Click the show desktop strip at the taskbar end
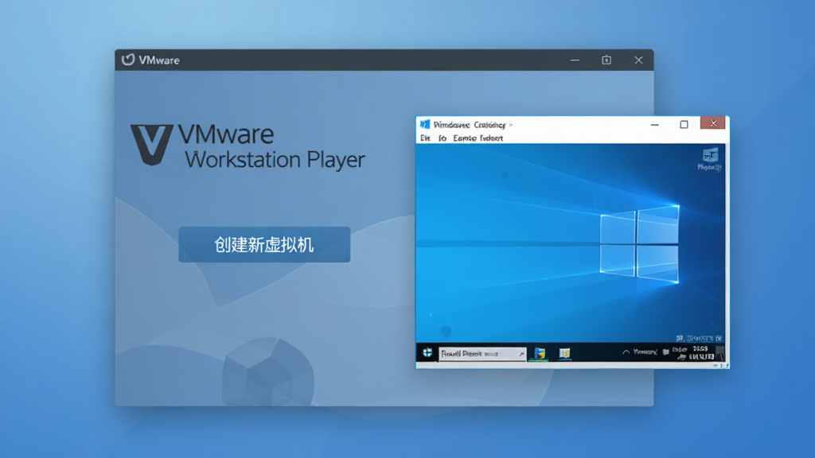 click(x=721, y=354)
